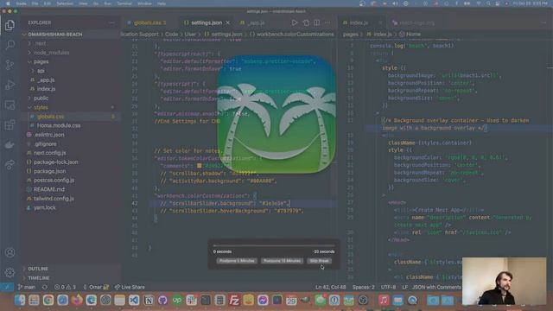Open GitHub Desktop from the dock

click(x=162, y=300)
